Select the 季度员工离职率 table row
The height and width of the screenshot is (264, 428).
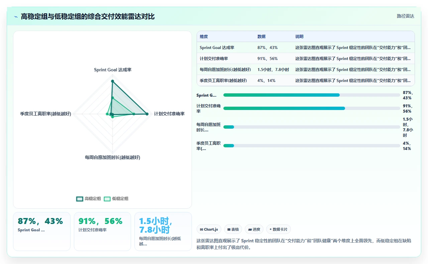(306, 81)
